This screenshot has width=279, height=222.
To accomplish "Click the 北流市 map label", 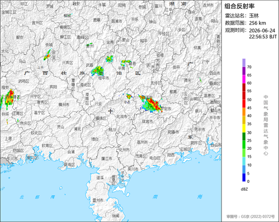I will click(x=122, y=116).
